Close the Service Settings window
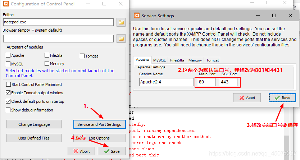Viewport: 300px width, 160px height. [290, 15]
